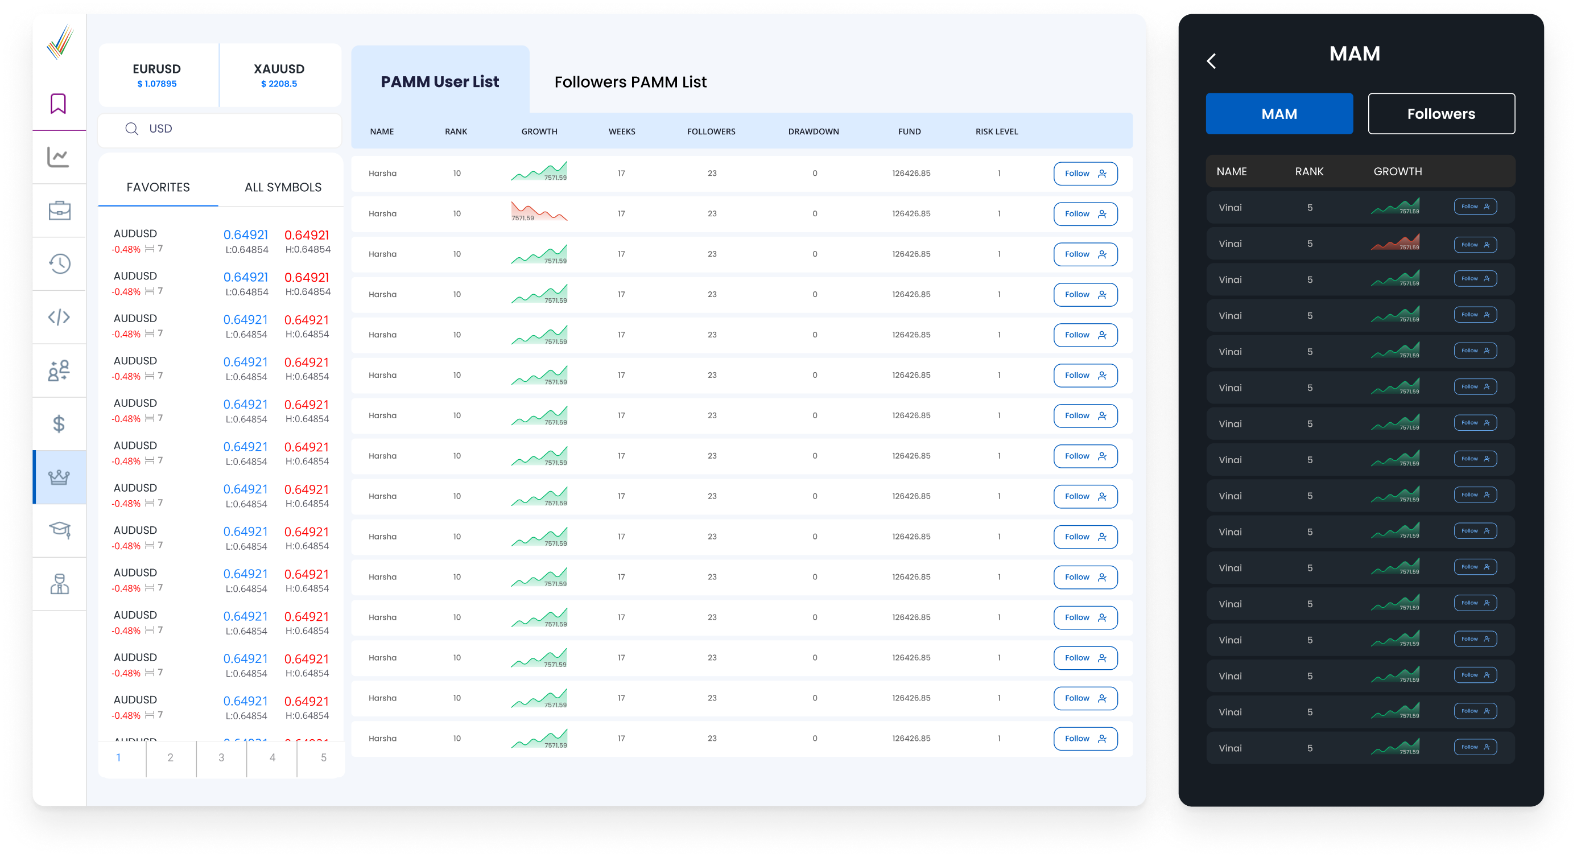Open the user exchange sidebar icon
Screen dimensions: 1577x857
[x=59, y=370]
